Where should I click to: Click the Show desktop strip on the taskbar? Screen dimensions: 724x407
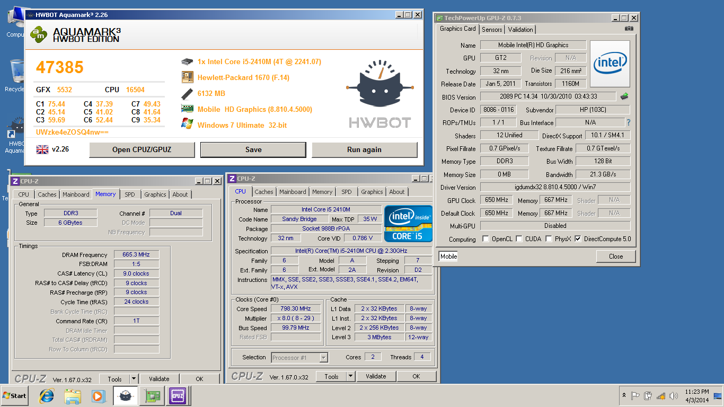[x=718, y=396]
